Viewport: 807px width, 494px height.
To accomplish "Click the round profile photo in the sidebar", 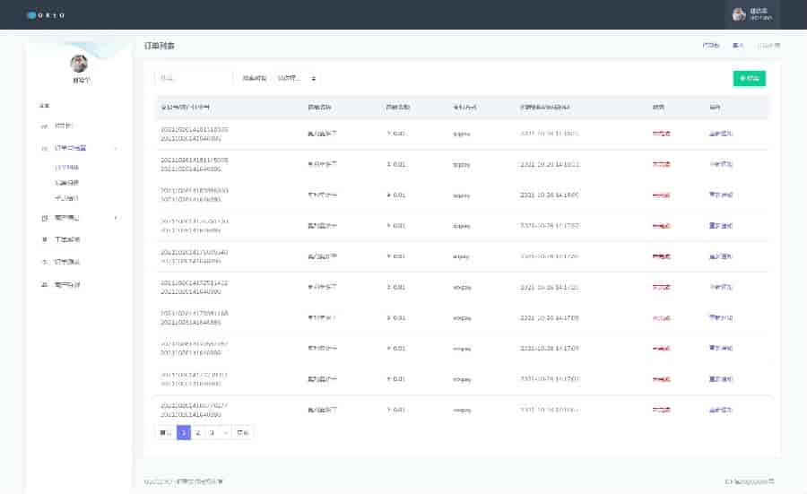I will tap(80, 64).
